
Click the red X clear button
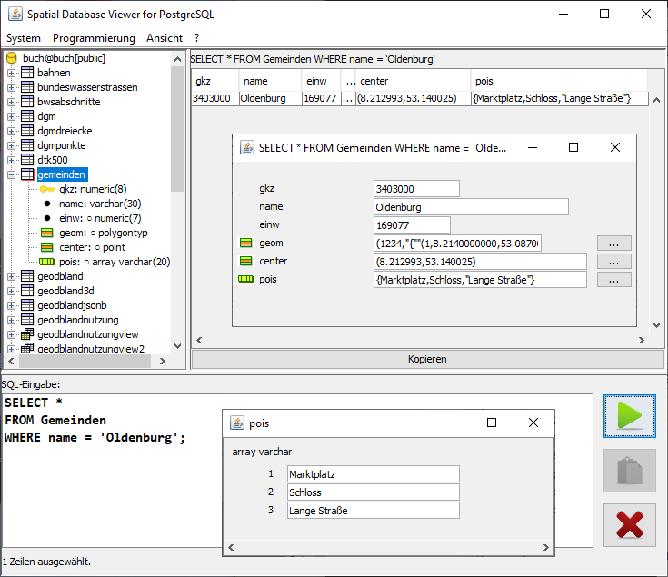point(630,525)
